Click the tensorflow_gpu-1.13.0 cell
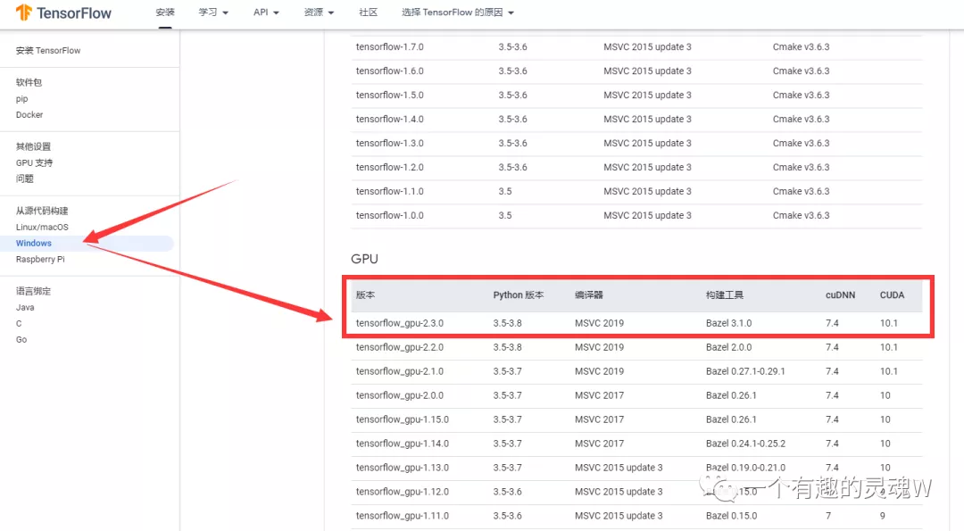Screen dimensions: 964x531 point(402,467)
